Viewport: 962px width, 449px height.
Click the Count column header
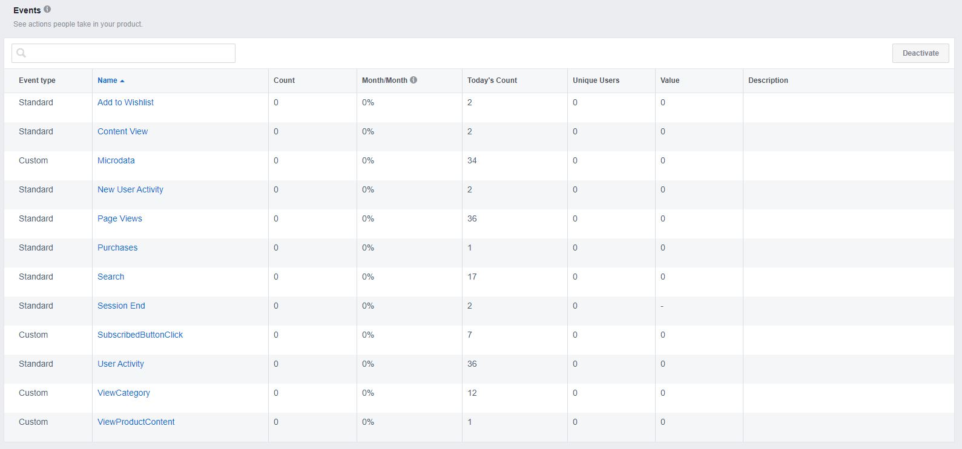pyautogui.click(x=284, y=80)
